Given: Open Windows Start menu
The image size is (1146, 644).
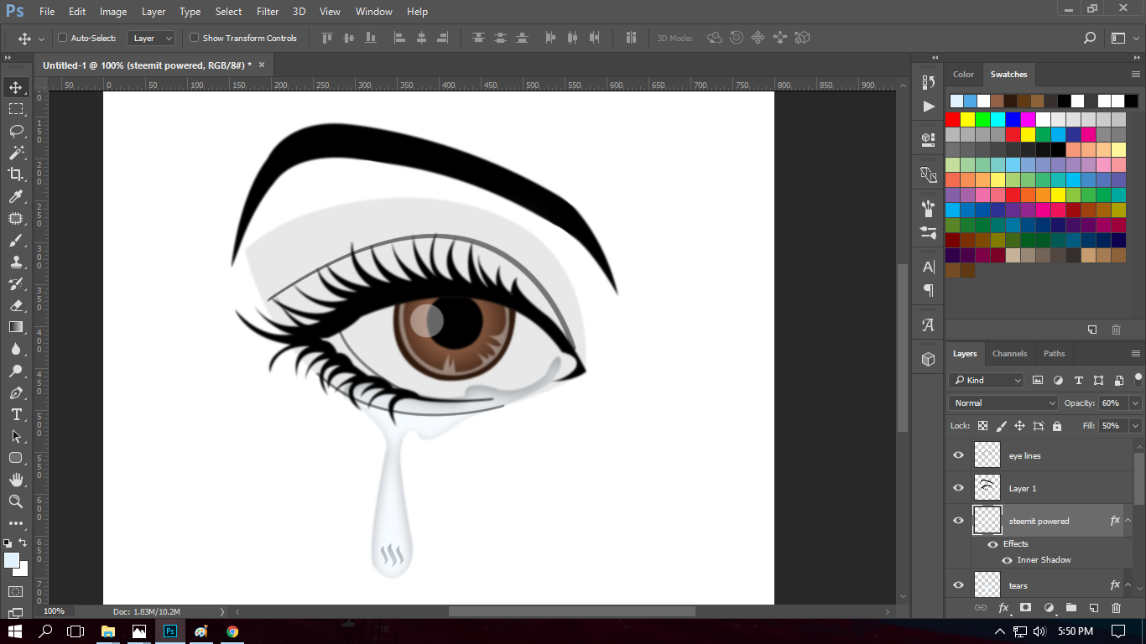Looking at the screenshot, I should (15, 631).
